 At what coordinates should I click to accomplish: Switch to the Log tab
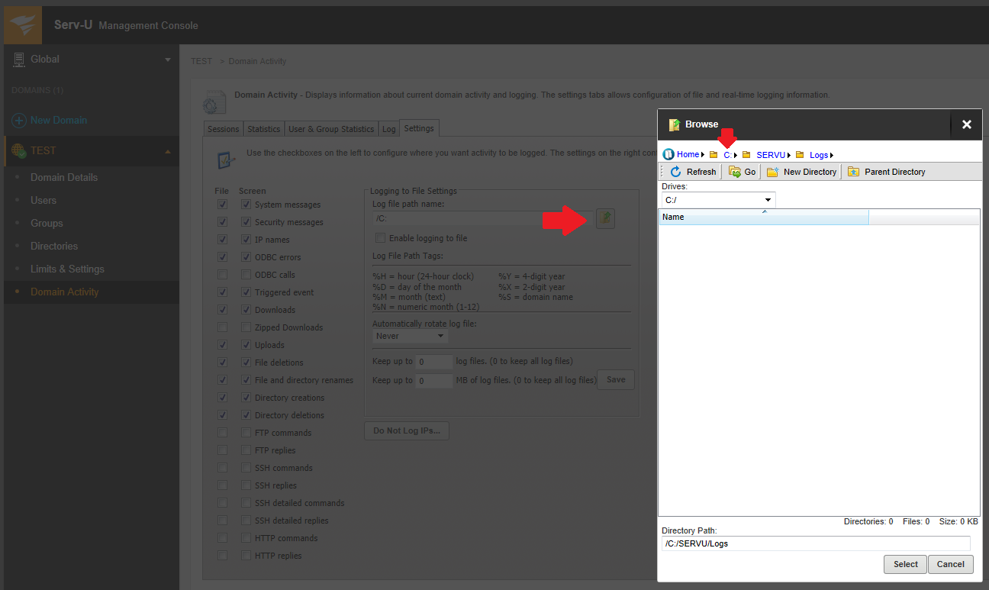click(389, 129)
